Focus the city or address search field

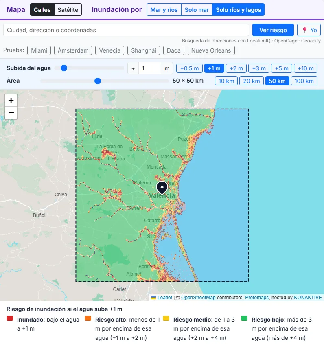click(126, 30)
